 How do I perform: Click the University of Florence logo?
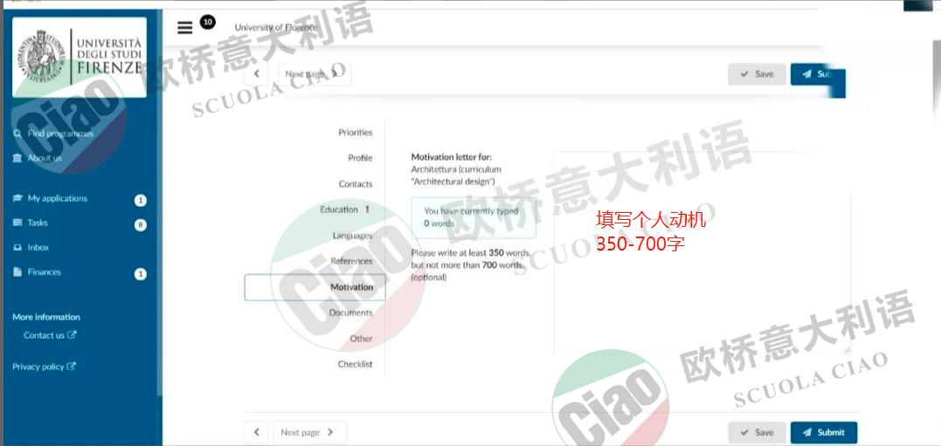(80, 57)
